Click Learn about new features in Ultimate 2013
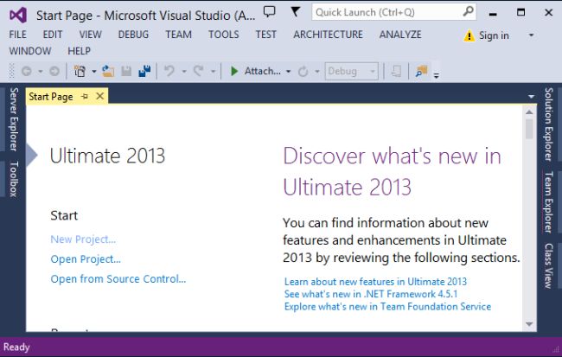The image size is (562, 357). coord(375,282)
